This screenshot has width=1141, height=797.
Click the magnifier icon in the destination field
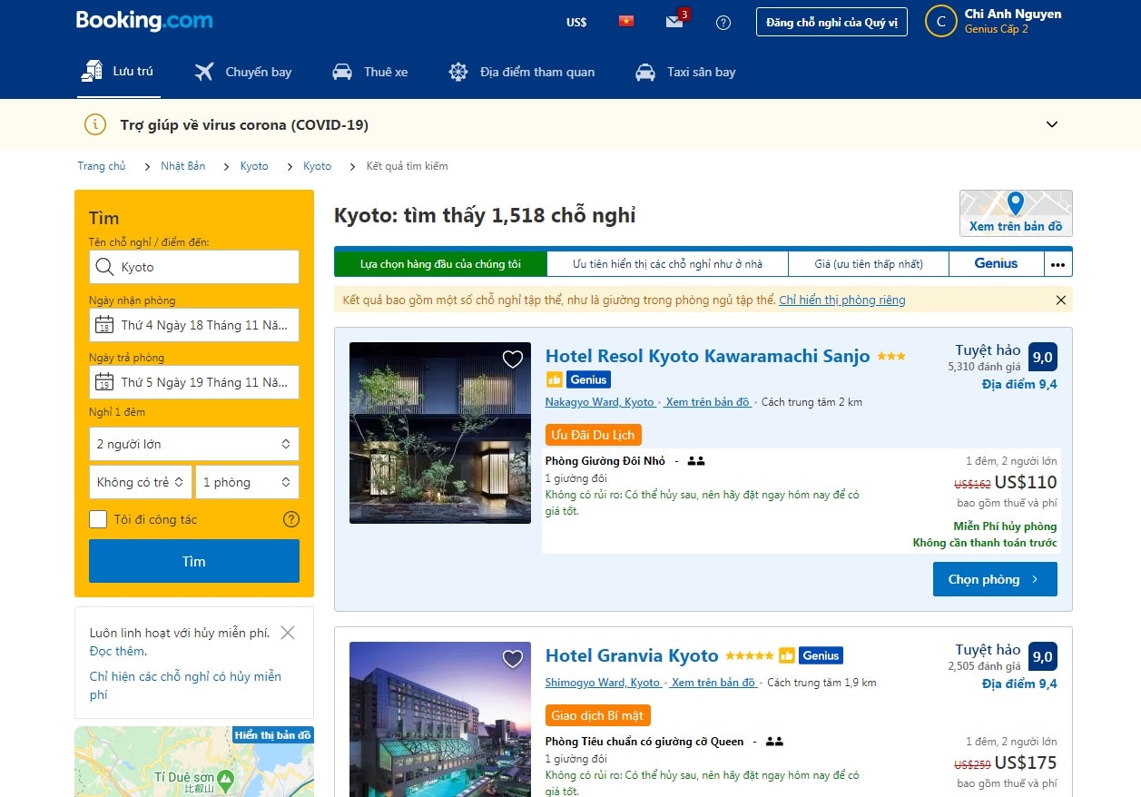104,267
